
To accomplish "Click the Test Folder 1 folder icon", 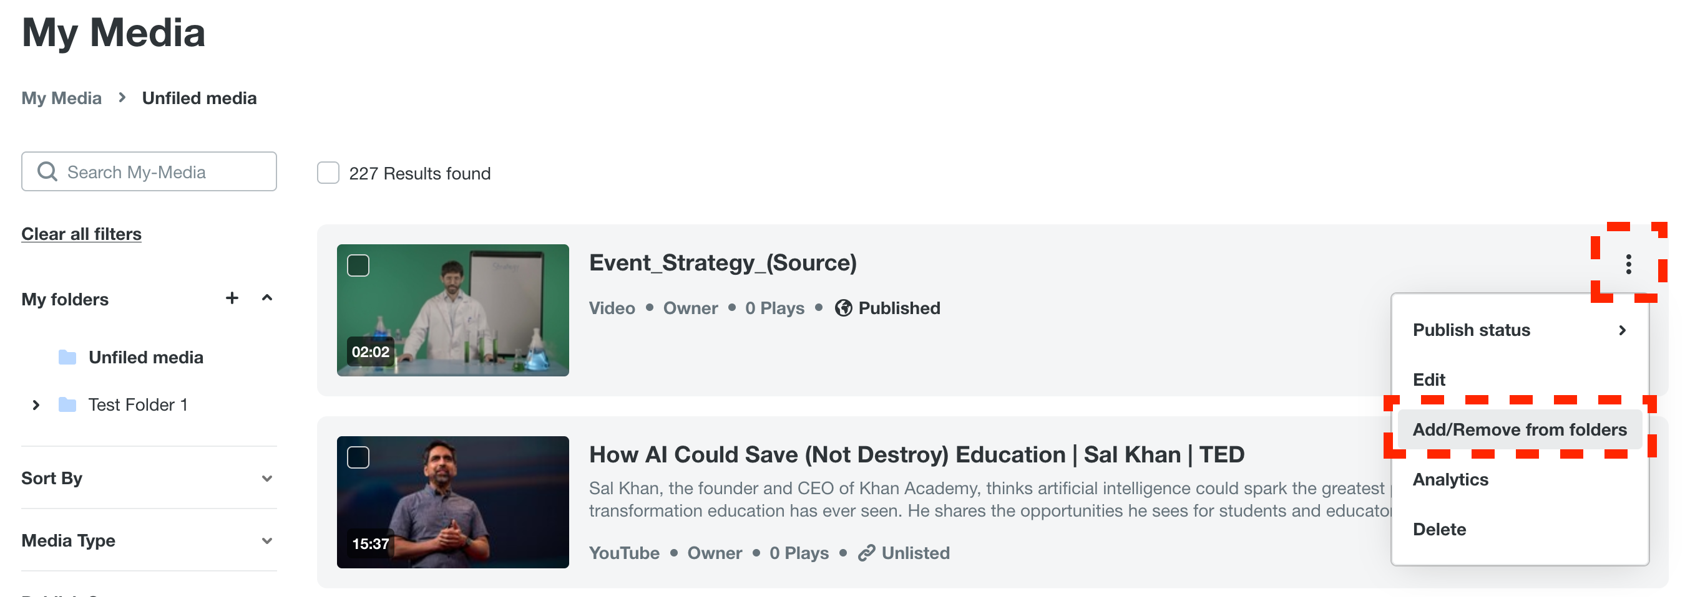I will pyautogui.click(x=67, y=405).
